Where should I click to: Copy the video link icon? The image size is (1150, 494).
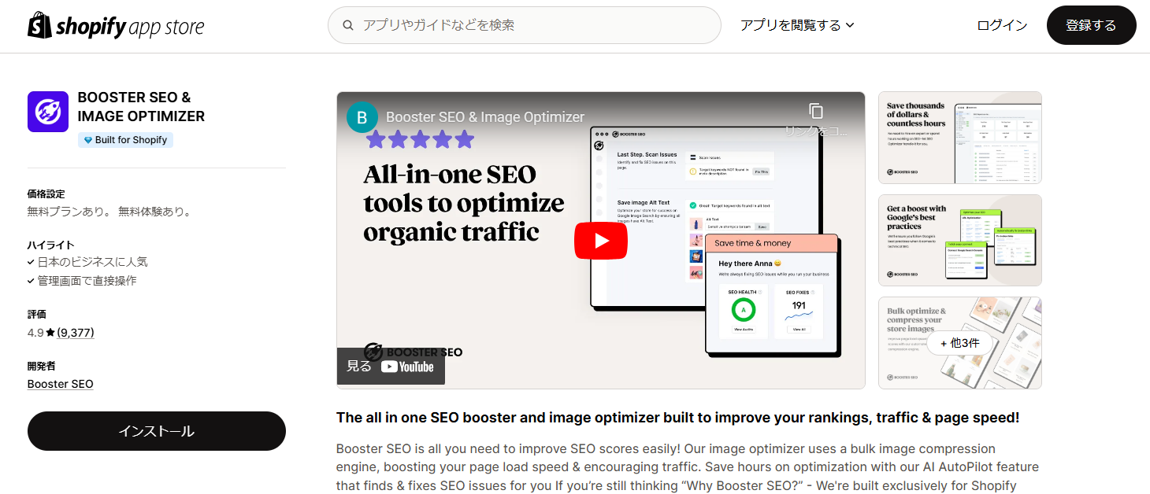click(816, 112)
